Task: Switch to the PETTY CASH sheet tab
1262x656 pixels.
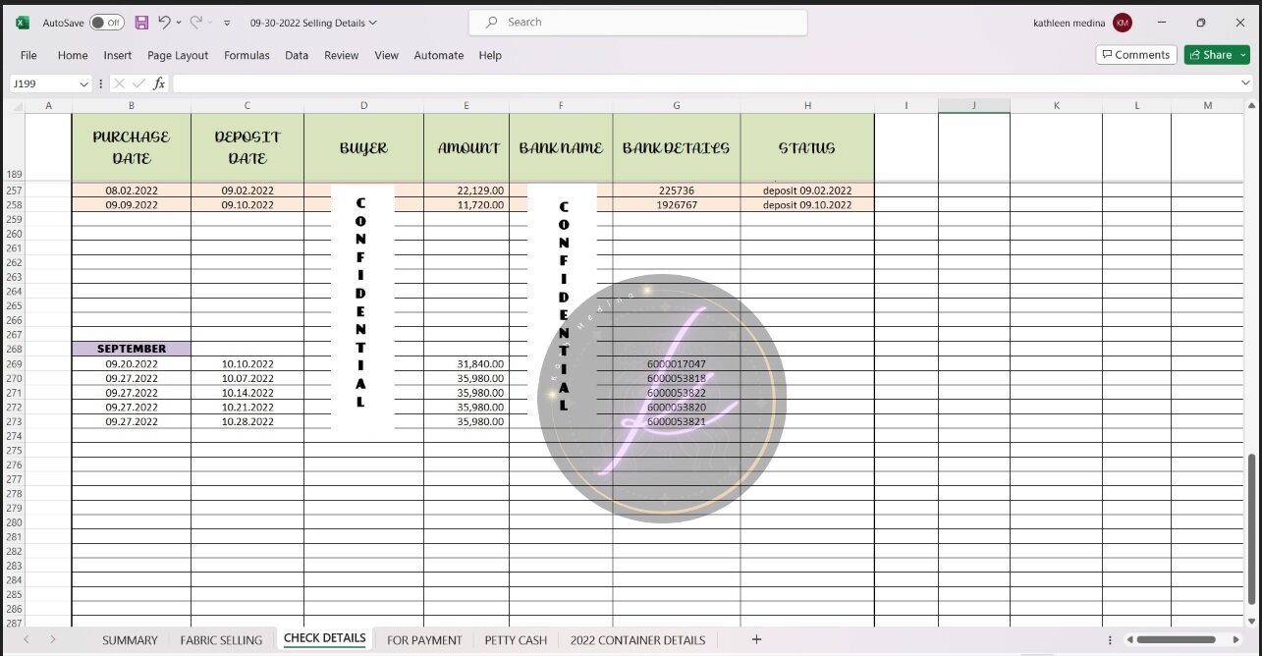Action: click(x=516, y=640)
